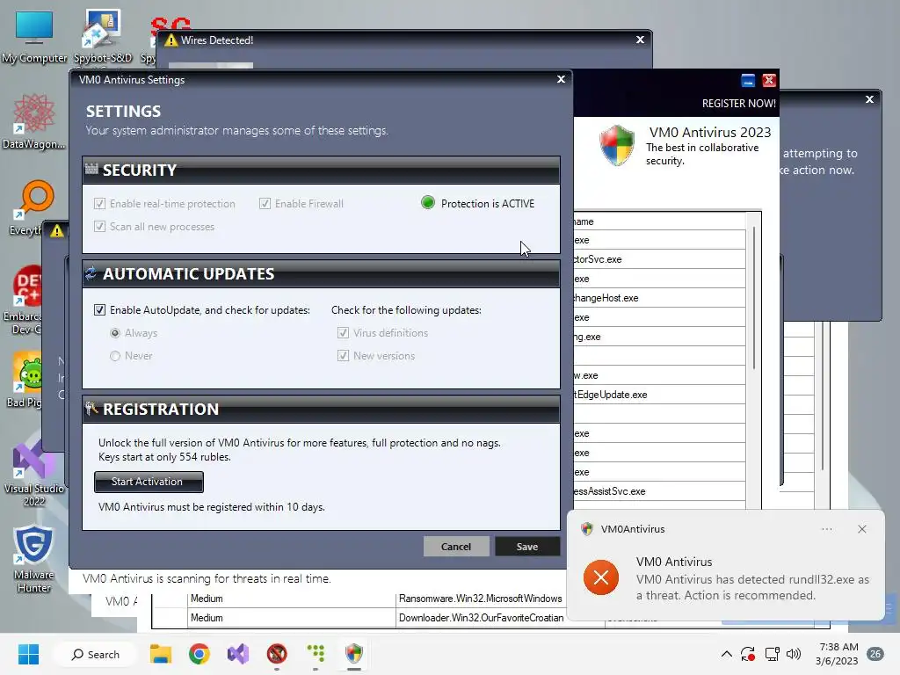The width and height of the screenshot is (900, 675).
Task: Select Downloader.Win32.OurFavoriteCroatian threat row
Action: coord(481,618)
